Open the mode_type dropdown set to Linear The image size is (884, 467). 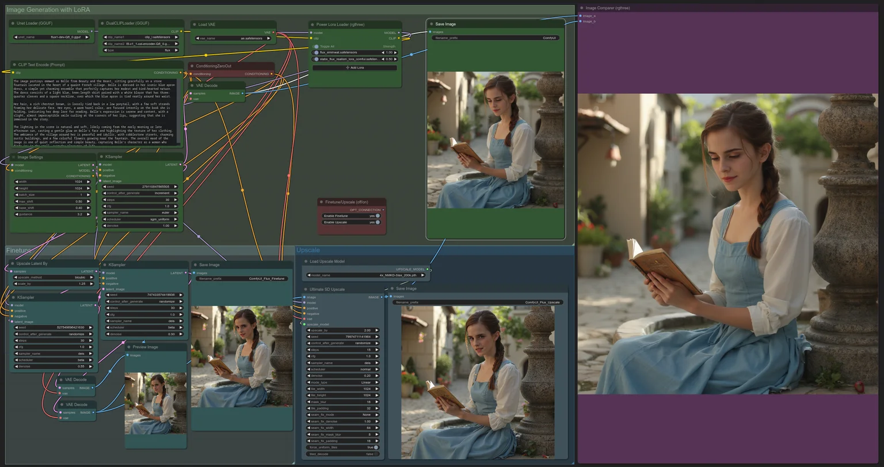(344, 382)
